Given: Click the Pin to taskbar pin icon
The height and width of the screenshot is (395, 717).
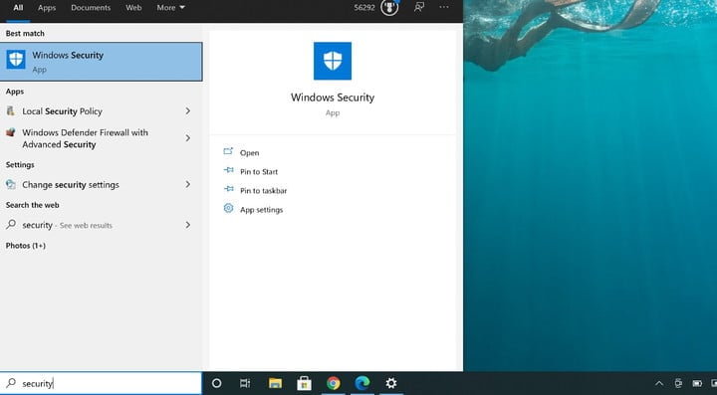Looking at the screenshot, I should pyautogui.click(x=228, y=189).
